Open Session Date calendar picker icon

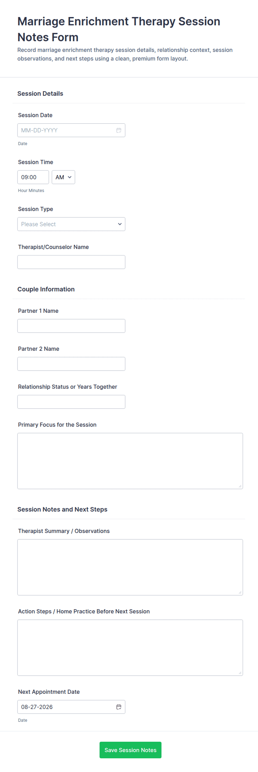118,130
